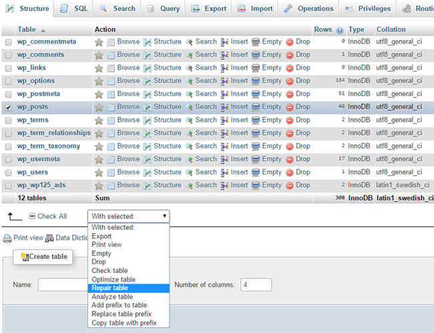The height and width of the screenshot is (333, 434).
Task: Open the Export tab
Action: pos(208,9)
